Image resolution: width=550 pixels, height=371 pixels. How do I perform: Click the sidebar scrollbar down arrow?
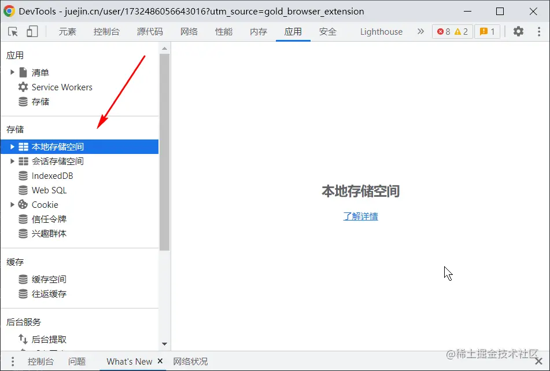pos(164,344)
